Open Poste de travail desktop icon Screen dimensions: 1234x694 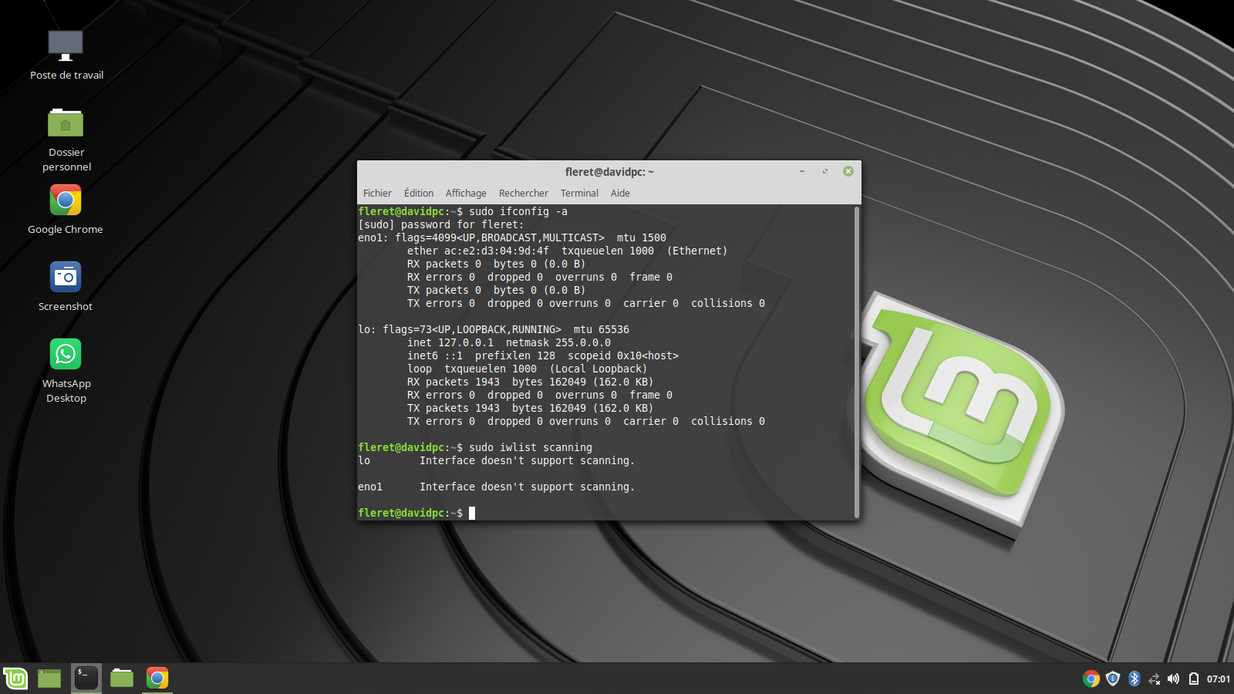(x=66, y=46)
